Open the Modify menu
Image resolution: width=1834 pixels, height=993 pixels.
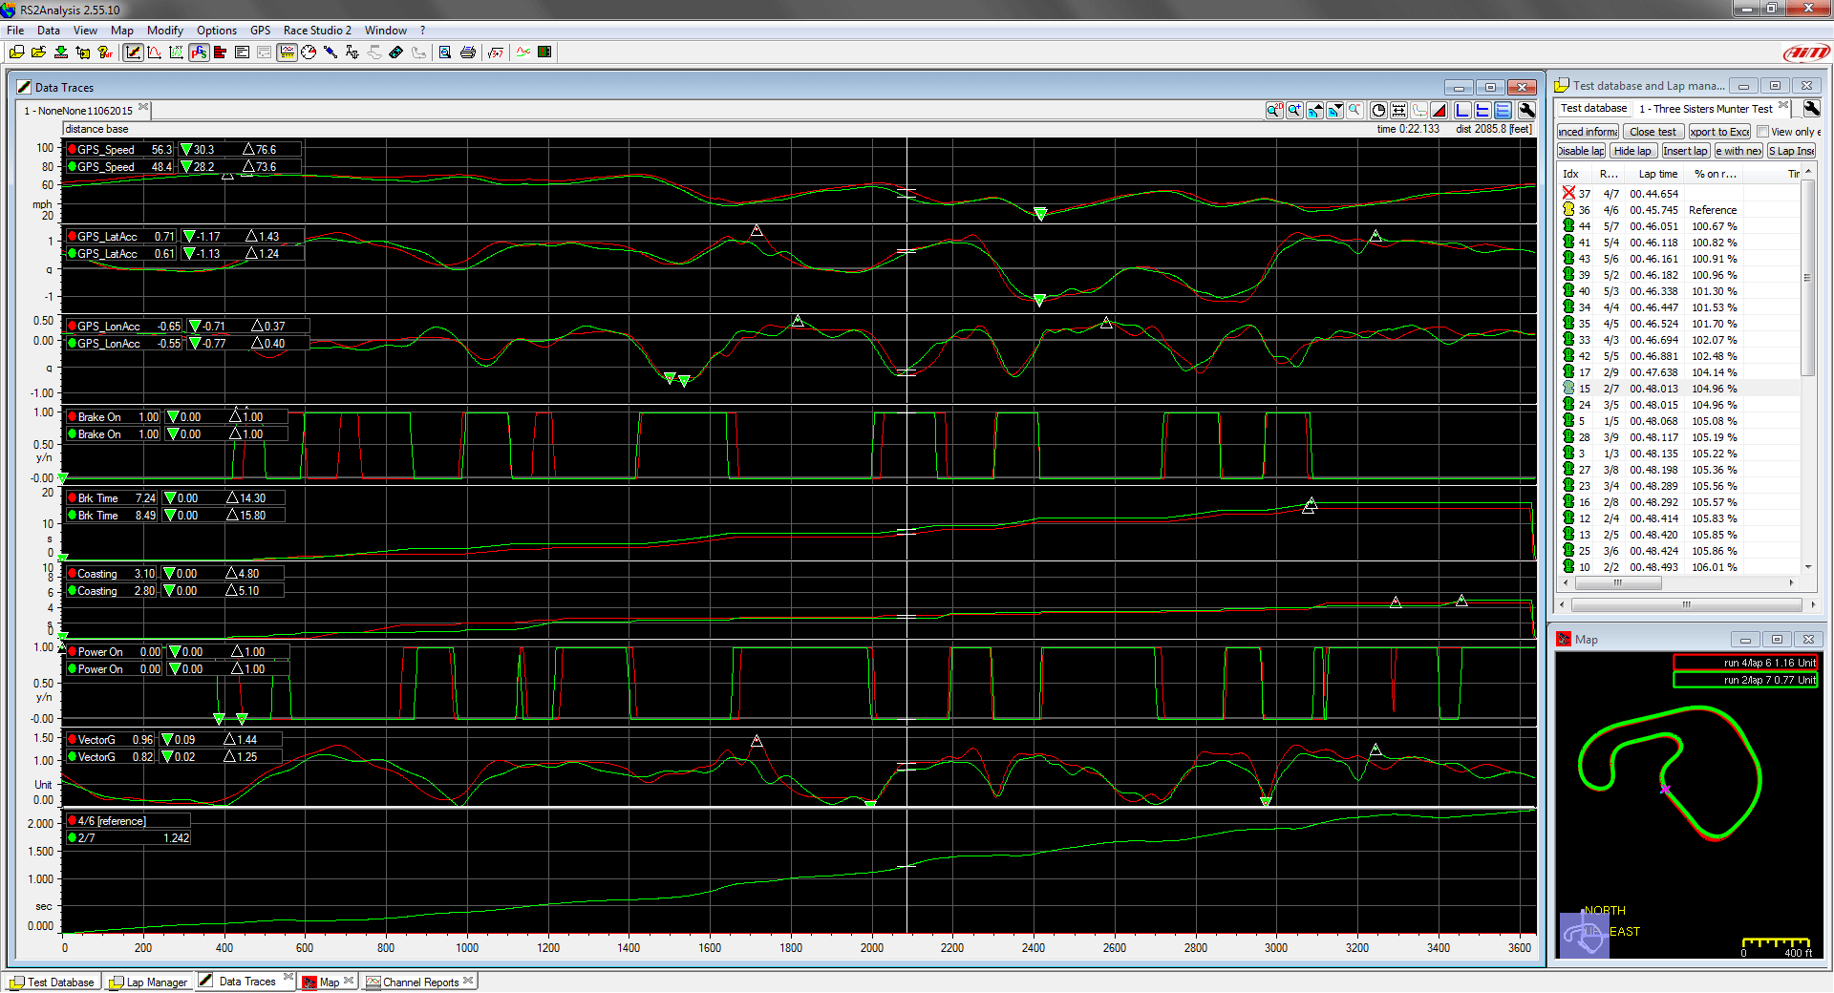pos(164,31)
